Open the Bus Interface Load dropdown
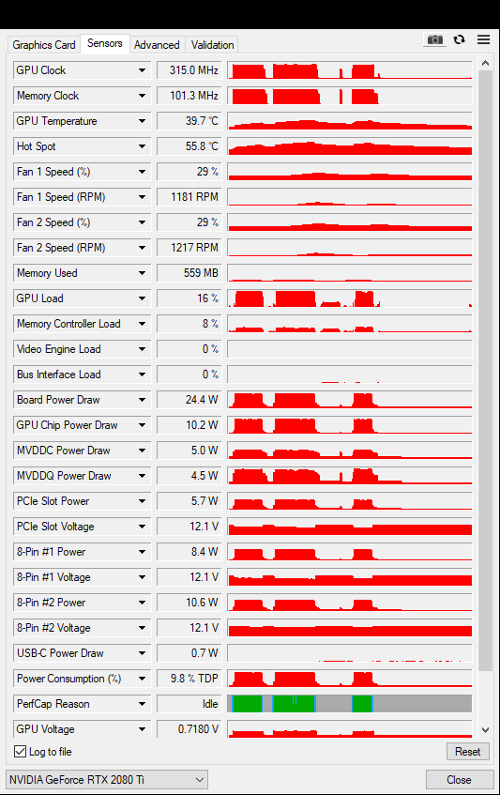Viewport: 500px width, 795px height. [142, 375]
